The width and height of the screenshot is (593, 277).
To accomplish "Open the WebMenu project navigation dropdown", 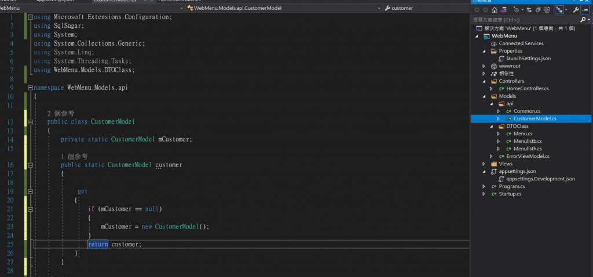I will click(x=182, y=8).
